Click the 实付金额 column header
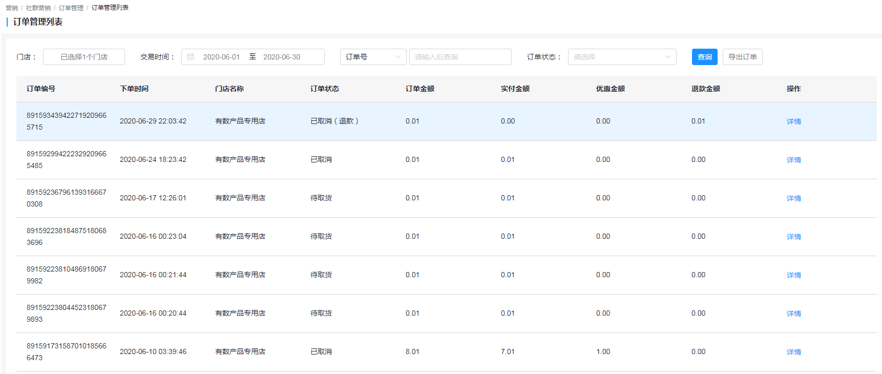 (515, 89)
